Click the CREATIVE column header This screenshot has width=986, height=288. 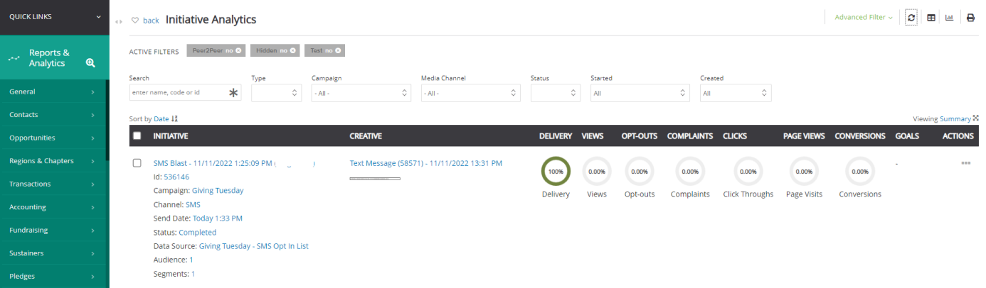click(366, 135)
